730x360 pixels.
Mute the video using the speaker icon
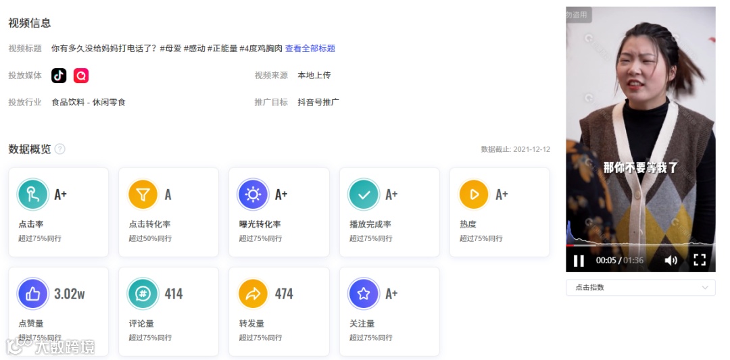[x=671, y=261]
